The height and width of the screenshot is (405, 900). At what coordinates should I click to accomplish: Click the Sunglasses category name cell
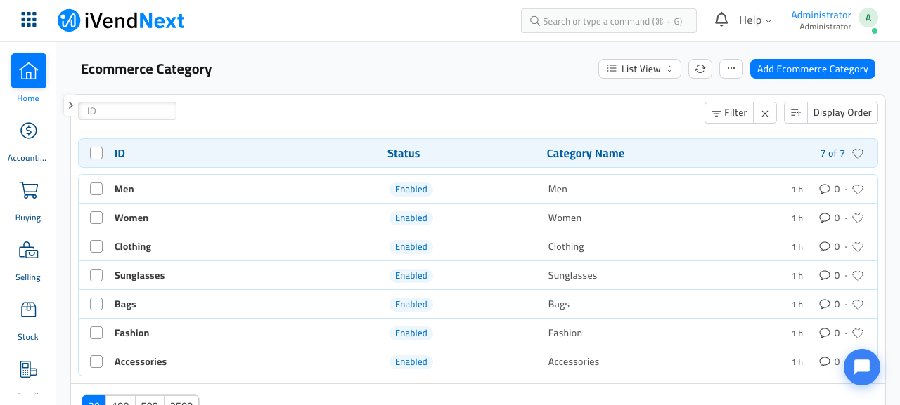(x=572, y=276)
